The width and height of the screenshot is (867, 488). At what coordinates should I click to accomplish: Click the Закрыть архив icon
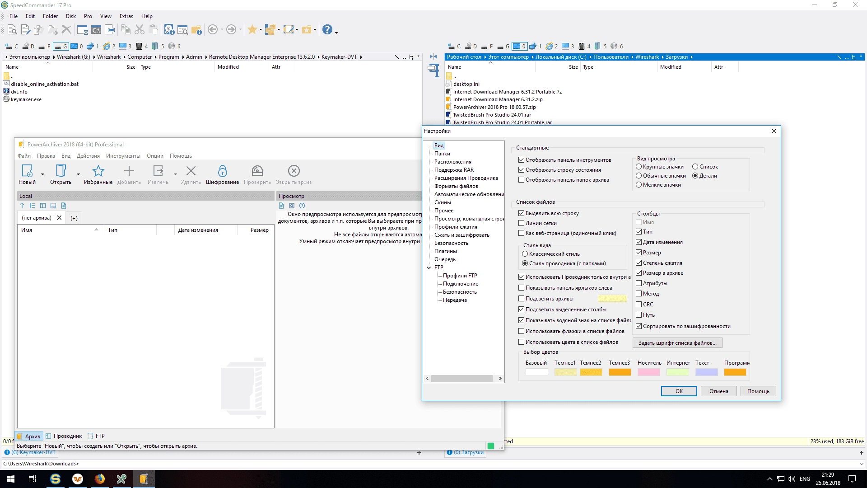294,171
